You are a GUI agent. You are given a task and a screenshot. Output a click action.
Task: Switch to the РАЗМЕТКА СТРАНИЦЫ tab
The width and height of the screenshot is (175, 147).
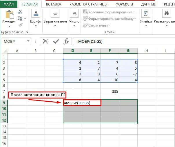88,4
